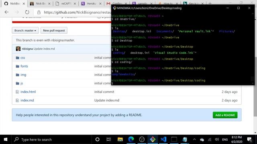Click the taskbar search box
The image size is (257, 144).
pos(52,140)
